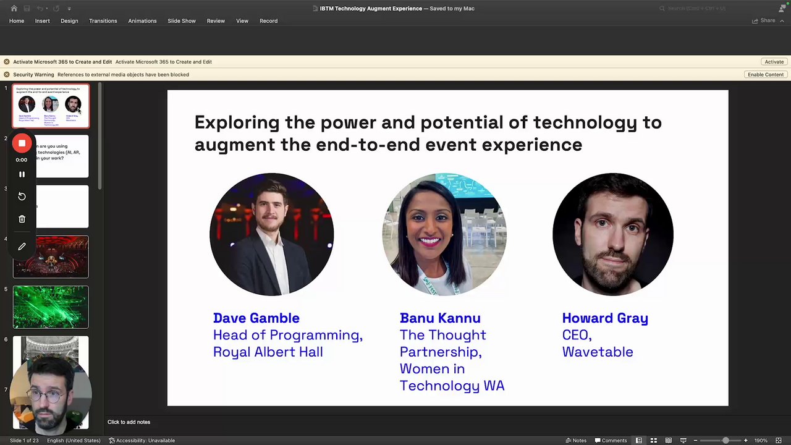Select slide 2 thumbnail
The image size is (791, 445).
pos(62,156)
